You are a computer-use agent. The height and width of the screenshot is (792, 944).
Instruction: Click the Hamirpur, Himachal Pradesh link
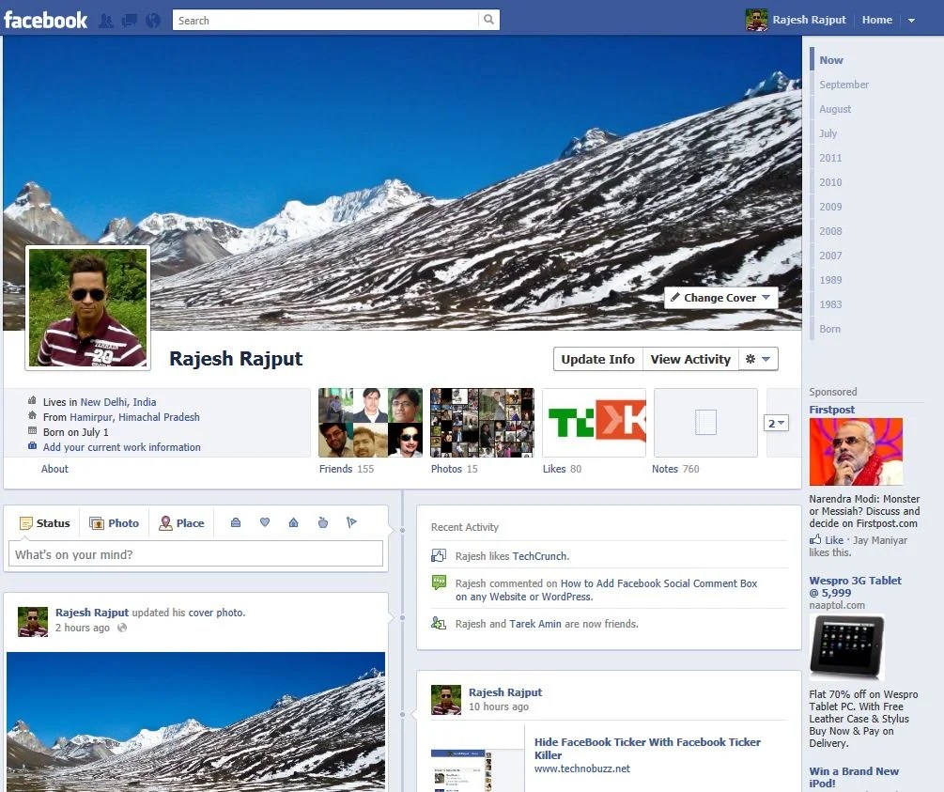135,417
